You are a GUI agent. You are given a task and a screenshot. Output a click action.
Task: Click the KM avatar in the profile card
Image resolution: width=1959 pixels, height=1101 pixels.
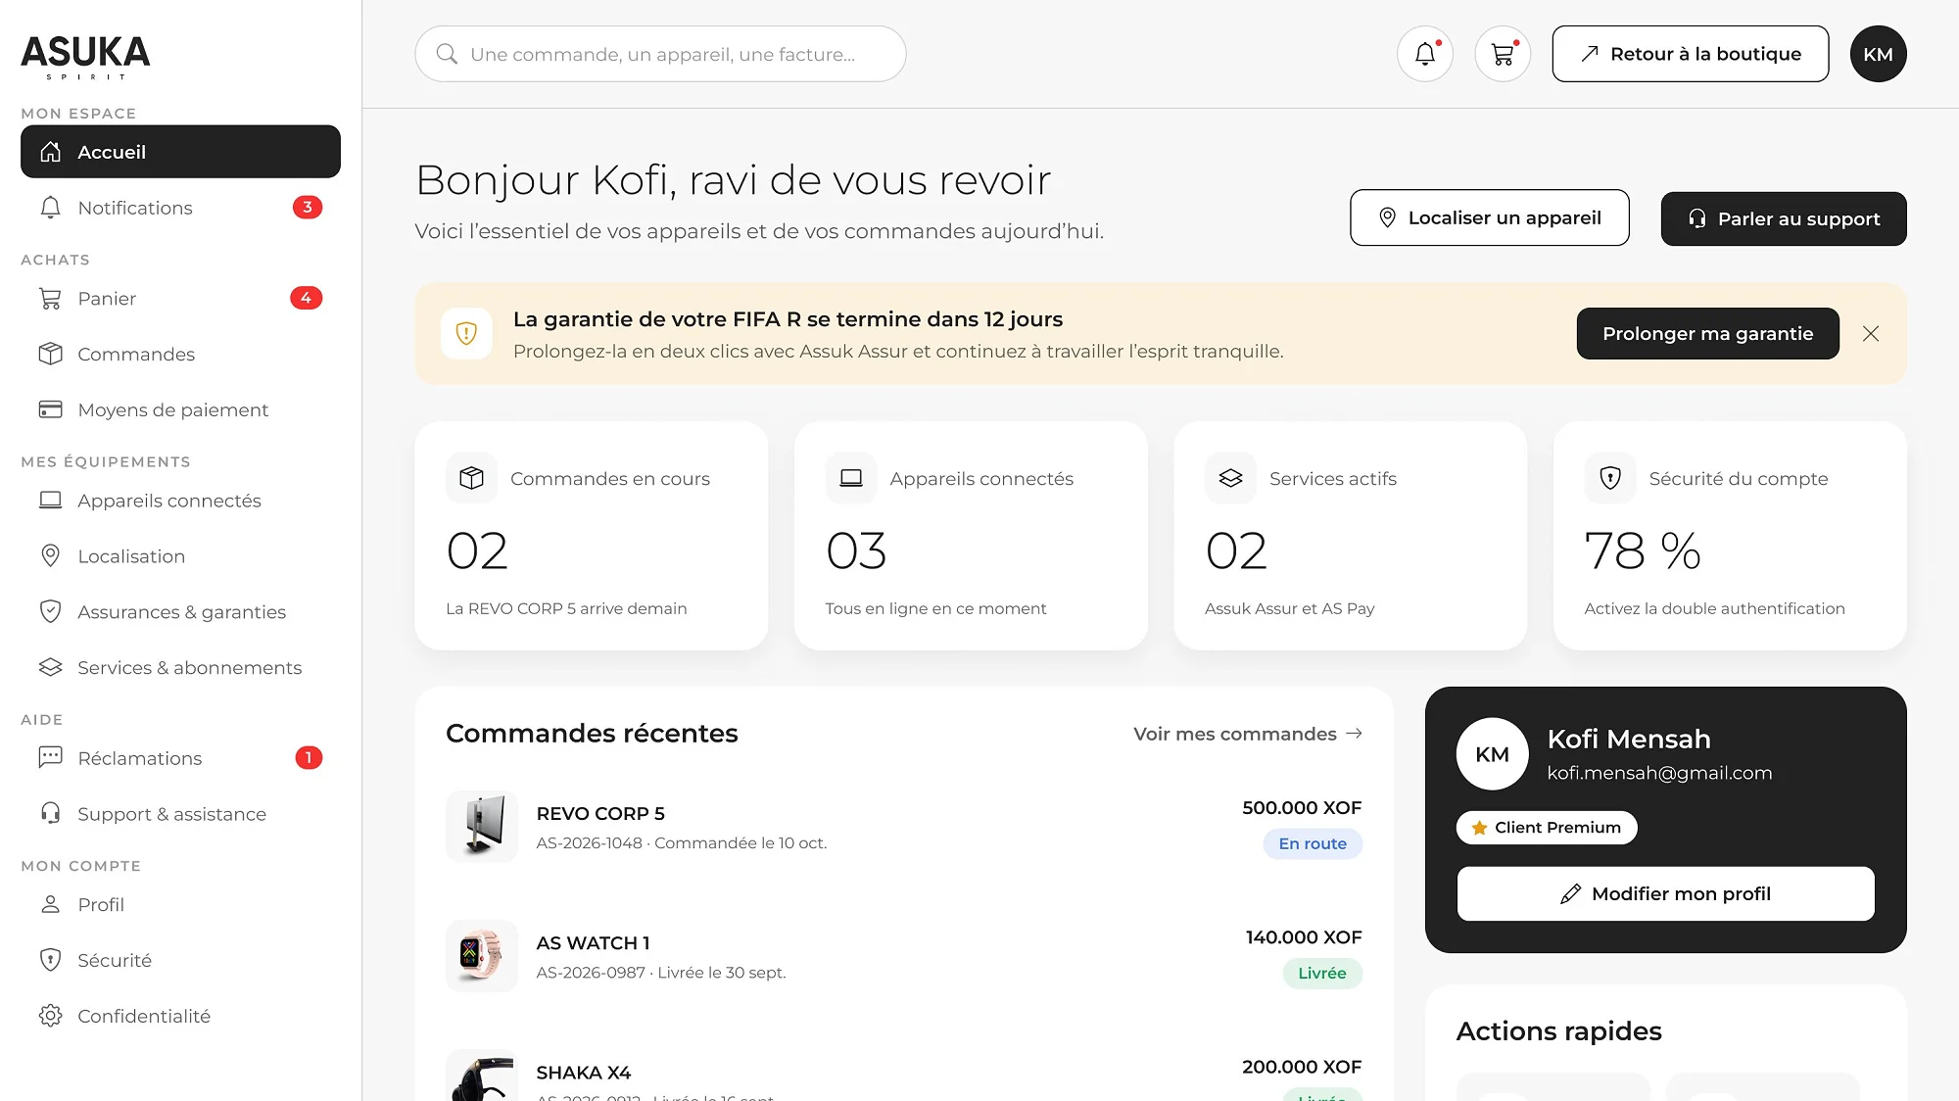click(x=1492, y=754)
